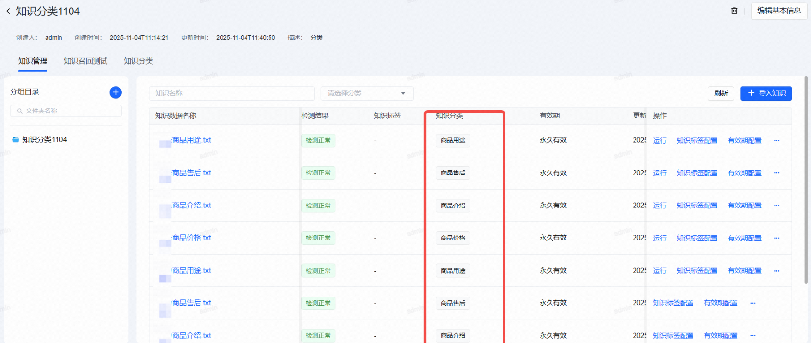811x343 pixels.
Task: Click 有效期配置 in last 商品介绍.txt row
Action: click(720, 336)
